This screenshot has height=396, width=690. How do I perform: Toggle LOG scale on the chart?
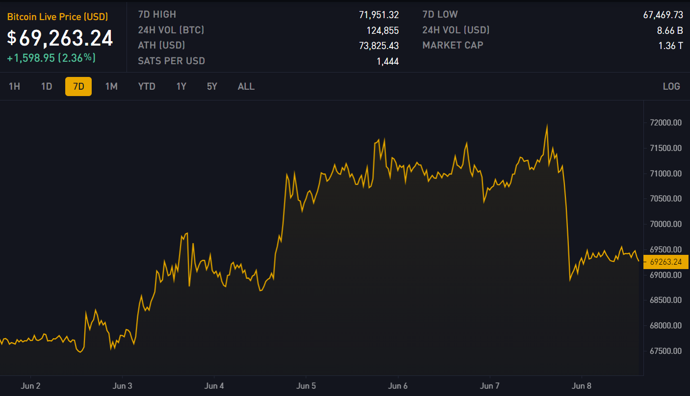pos(671,86)
